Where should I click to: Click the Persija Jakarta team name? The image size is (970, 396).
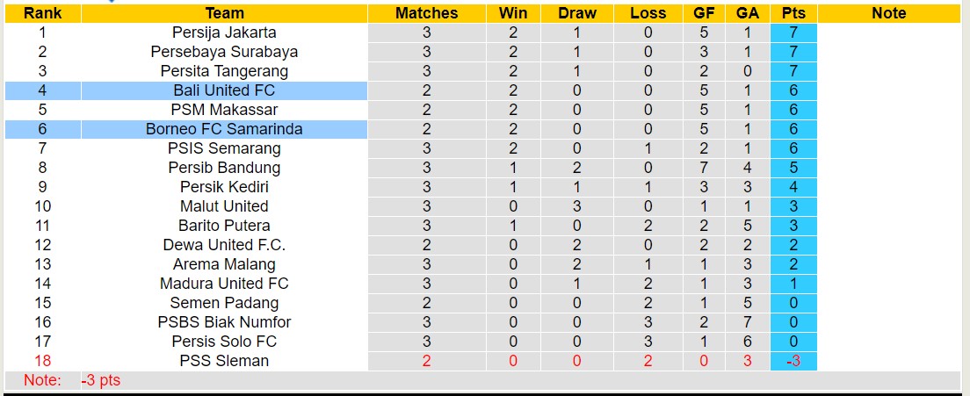pyautogui.click(x=224, y=32)
